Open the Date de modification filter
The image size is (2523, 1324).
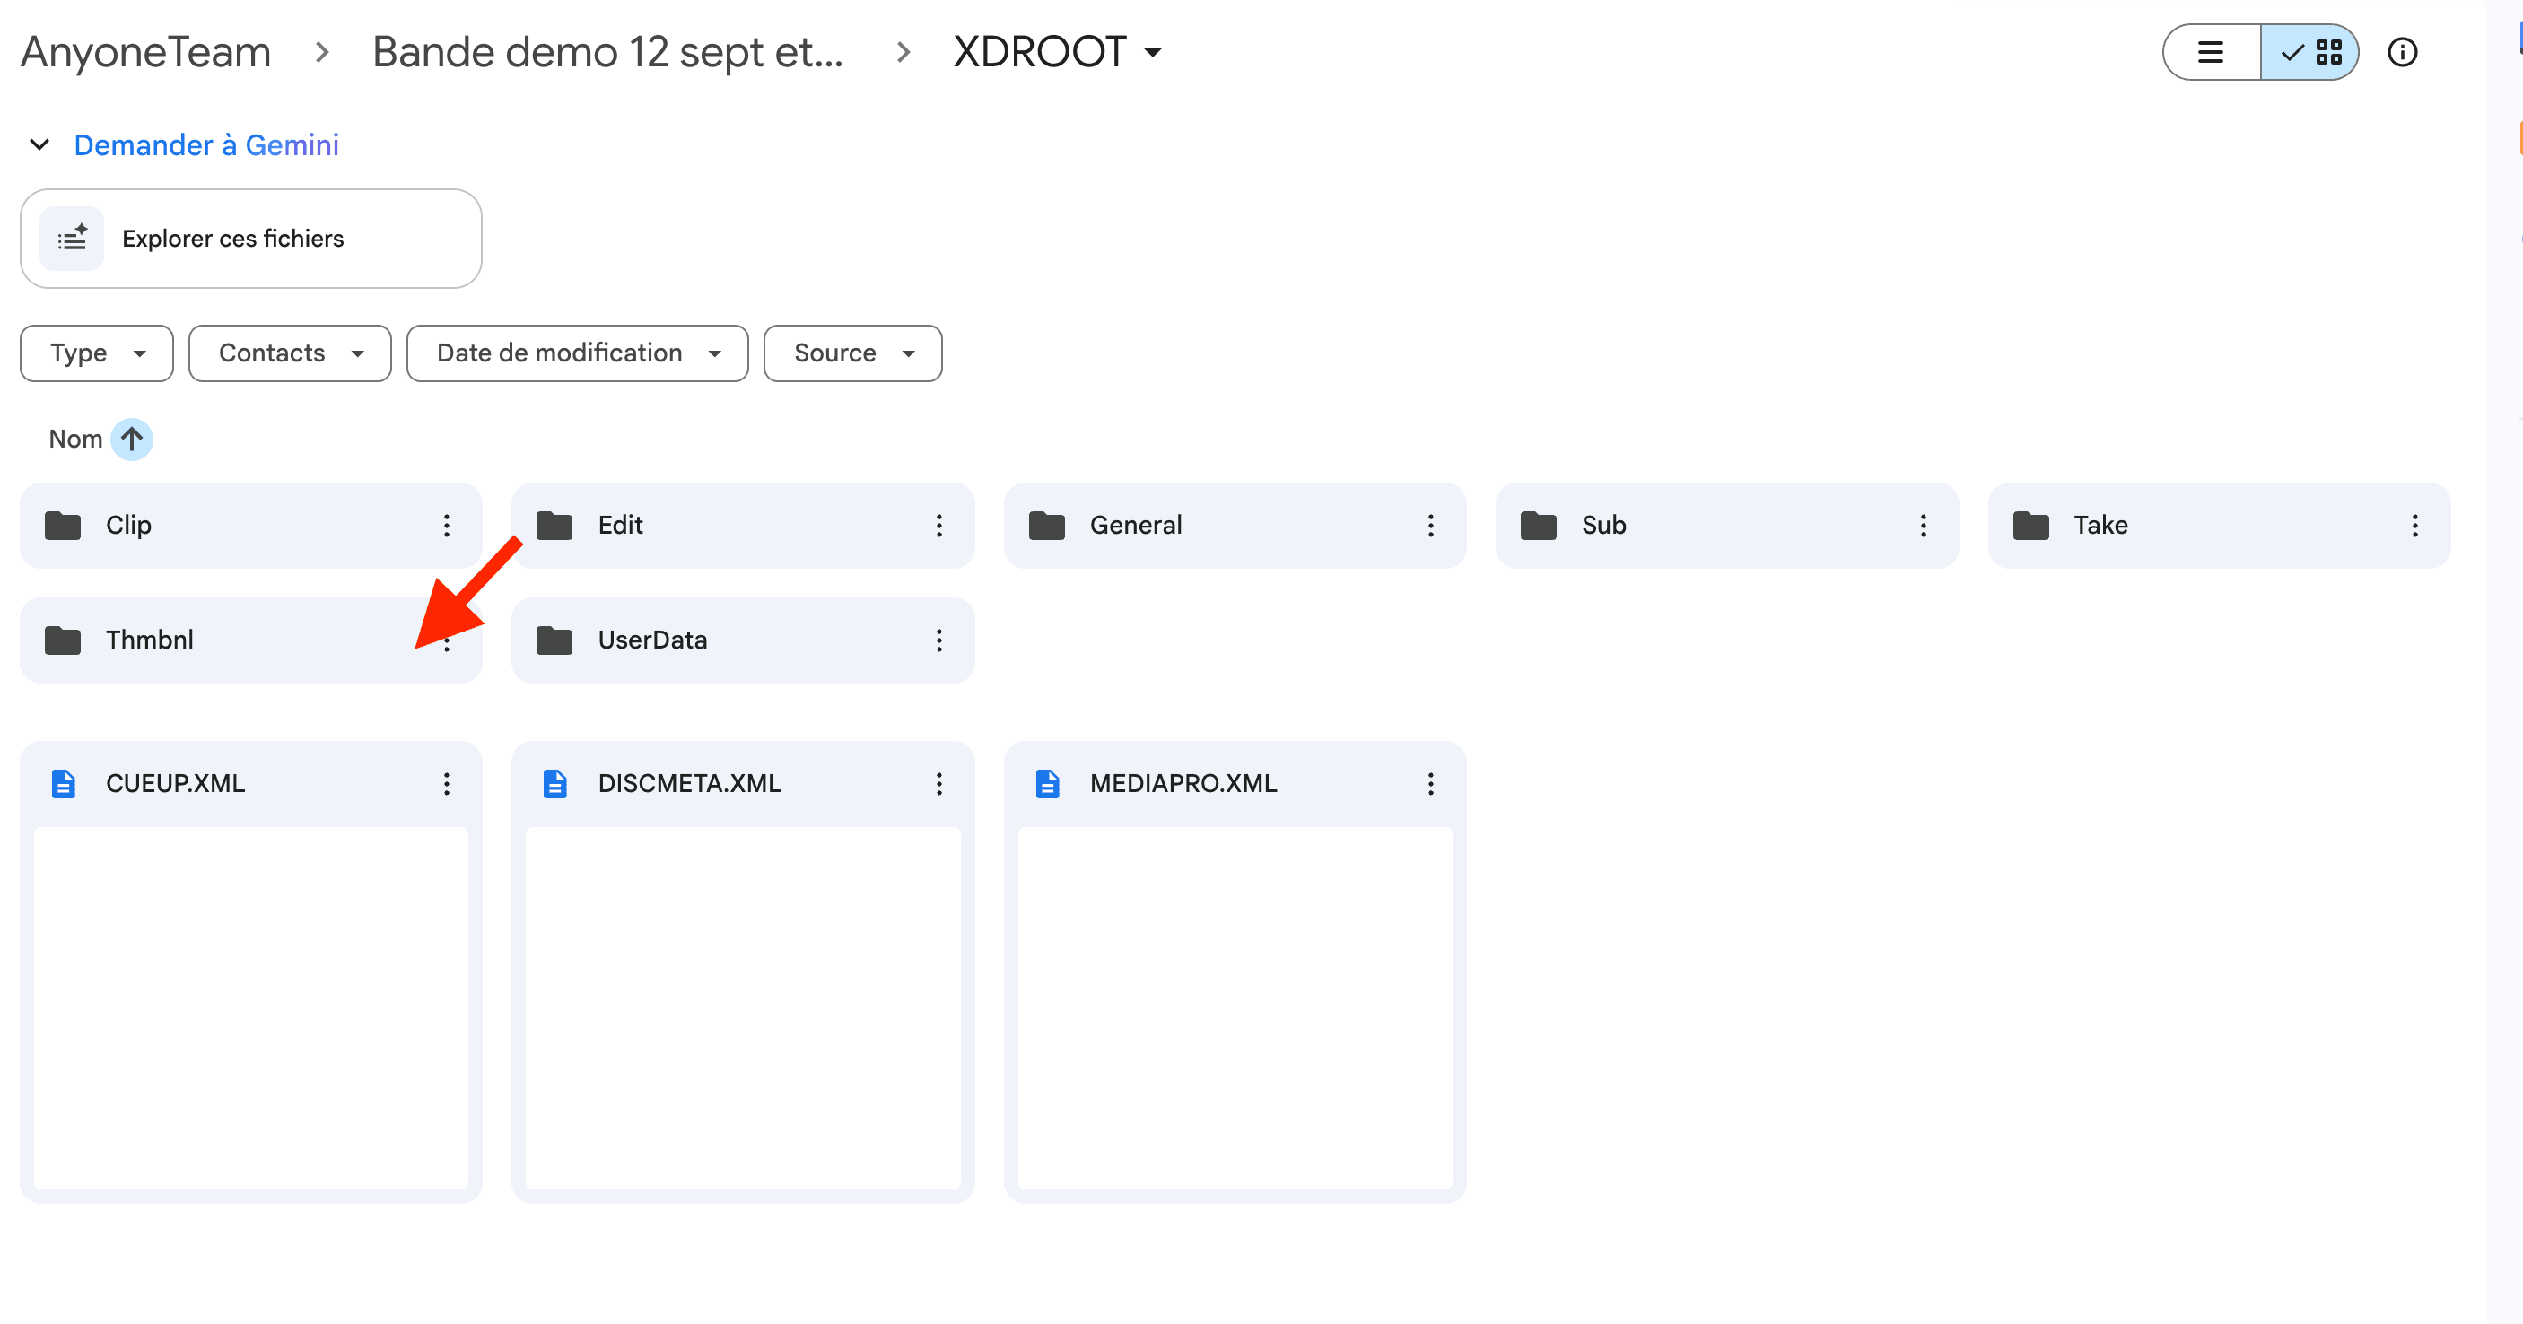pos(577,353)
